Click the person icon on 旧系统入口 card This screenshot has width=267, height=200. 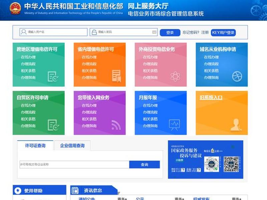236,125
